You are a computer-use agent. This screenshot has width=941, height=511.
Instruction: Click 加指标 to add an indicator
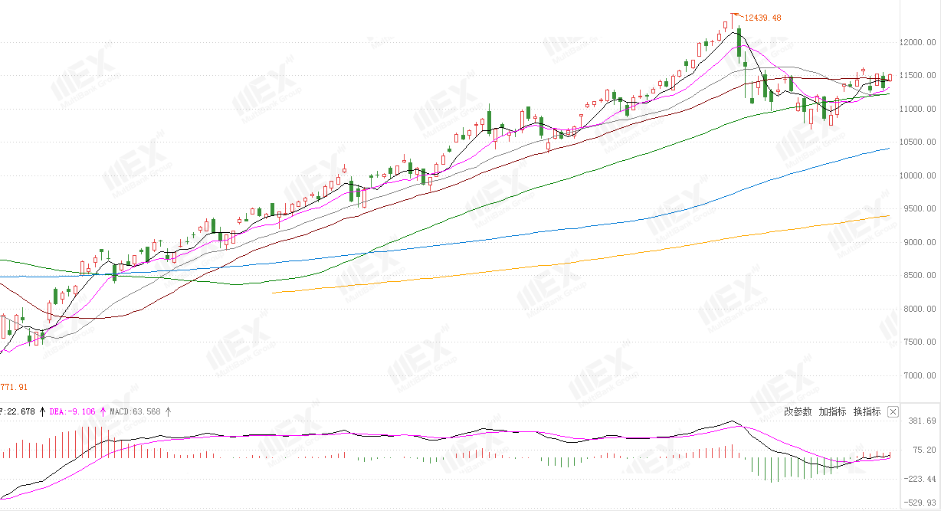832,411
